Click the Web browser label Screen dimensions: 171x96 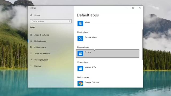(83, 77)
